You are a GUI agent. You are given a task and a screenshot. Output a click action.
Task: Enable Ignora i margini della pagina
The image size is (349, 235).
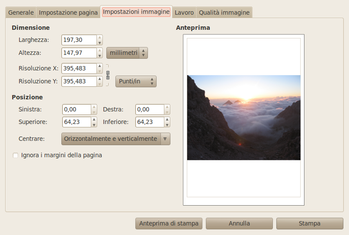click(16, 155)
